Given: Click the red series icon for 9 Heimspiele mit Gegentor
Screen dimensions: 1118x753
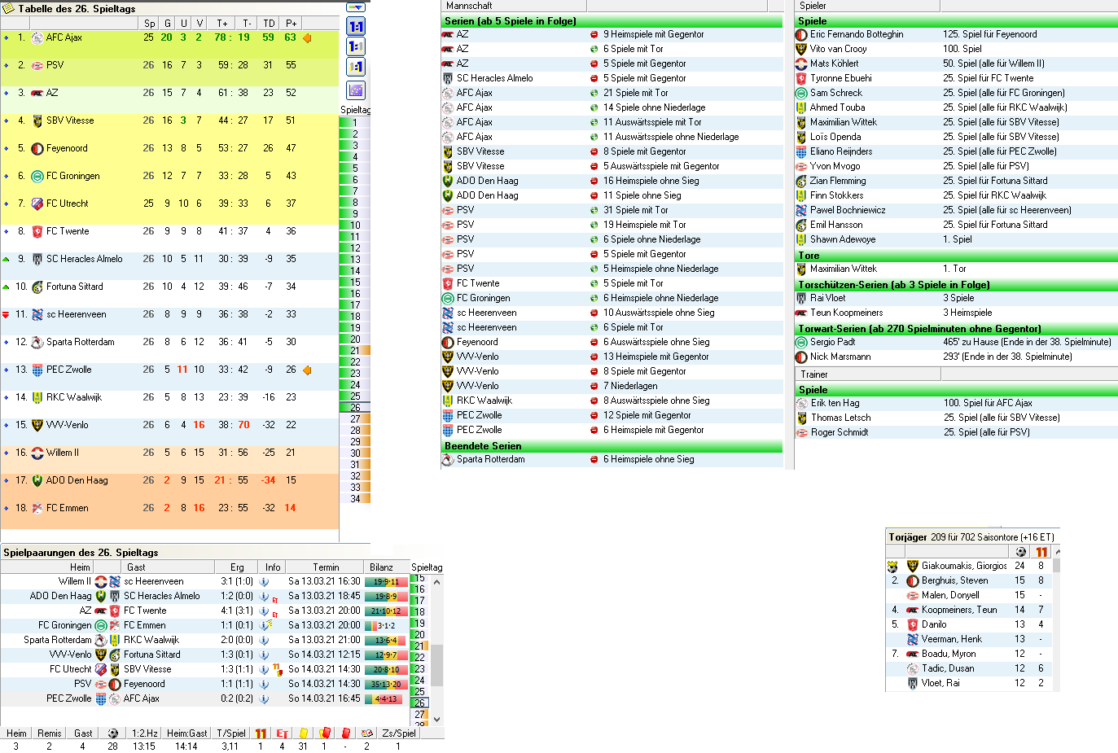Looking at the screenshot, I should tap(594, 34).
